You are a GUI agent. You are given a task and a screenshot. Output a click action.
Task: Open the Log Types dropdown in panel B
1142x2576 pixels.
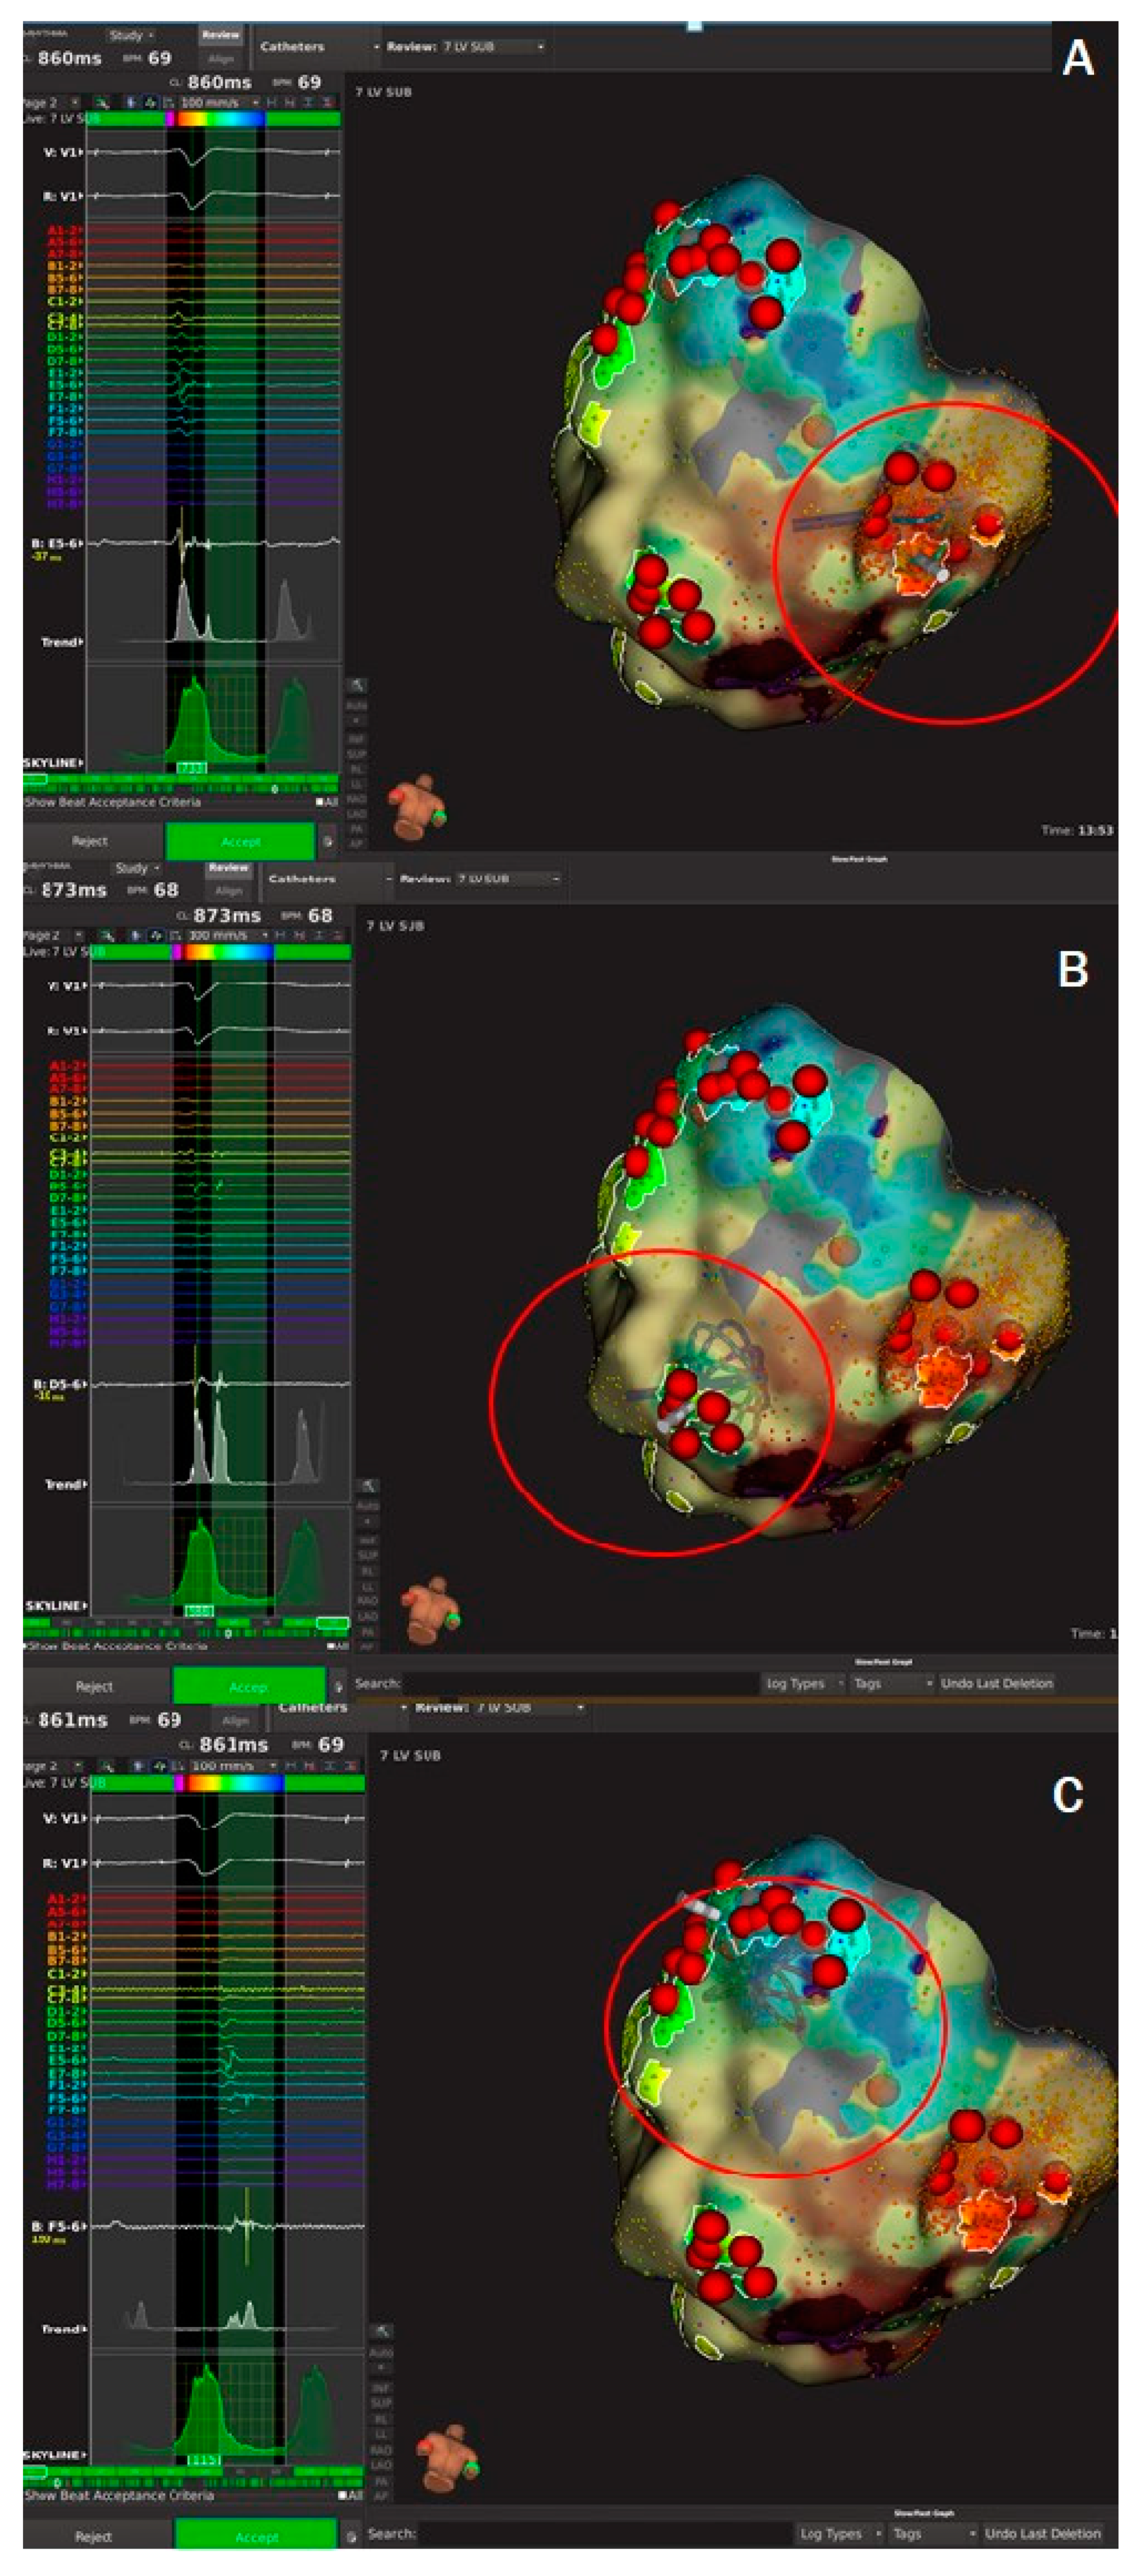(x=803, y=1683)
